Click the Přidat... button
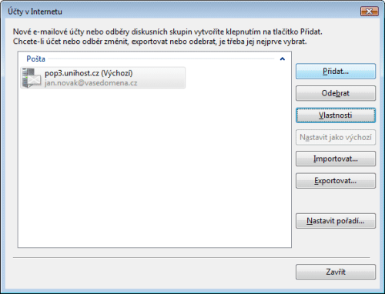This screenshot has height=294, width=385. [x=336, y=72]
